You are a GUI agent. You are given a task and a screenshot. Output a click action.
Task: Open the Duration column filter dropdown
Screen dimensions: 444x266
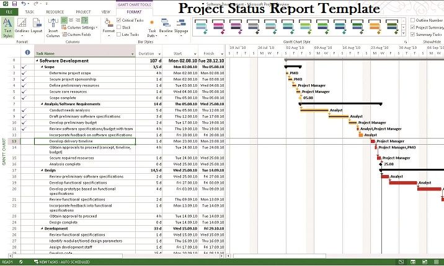[159, 54]
